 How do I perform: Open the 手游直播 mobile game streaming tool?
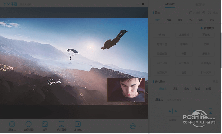(61, 126)
